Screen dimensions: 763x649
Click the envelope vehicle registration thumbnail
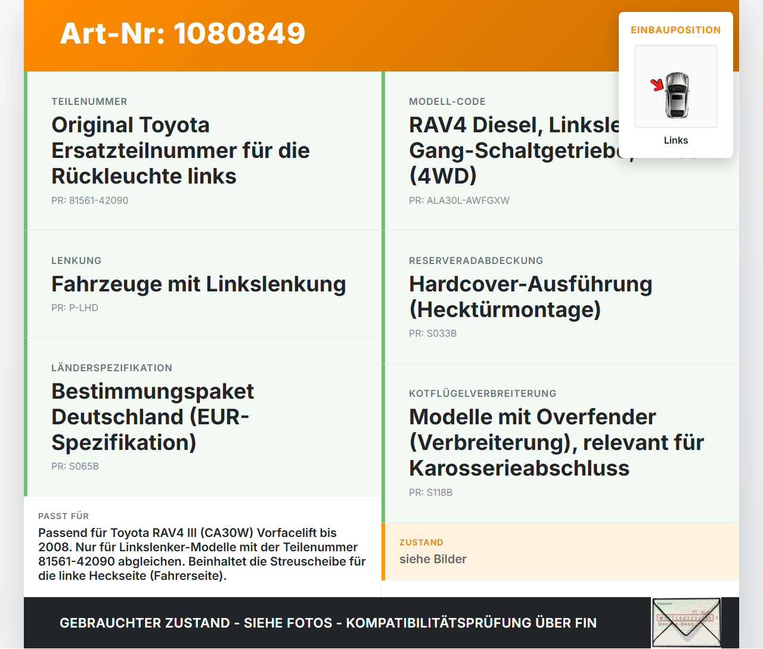(686, 623)
